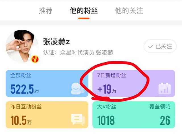Select the 他的粉丝 tab

point(84,11)
